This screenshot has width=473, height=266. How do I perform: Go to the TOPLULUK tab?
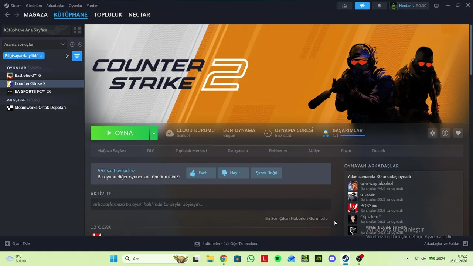click(x=108, y=15)
